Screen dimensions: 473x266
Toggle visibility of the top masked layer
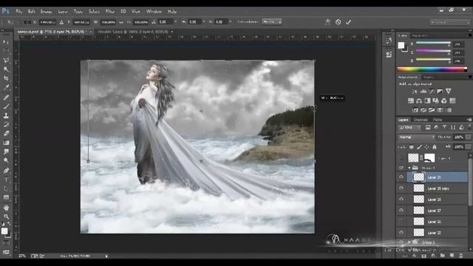pos(401,157)
